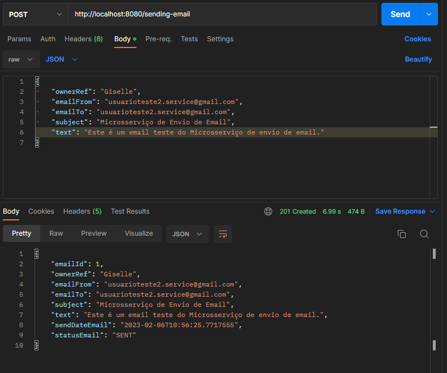This screenshot has height=373, width=447.
Task: Open the response JSON format dropdown
Action: pyautogui.click(x=187, y=234)
